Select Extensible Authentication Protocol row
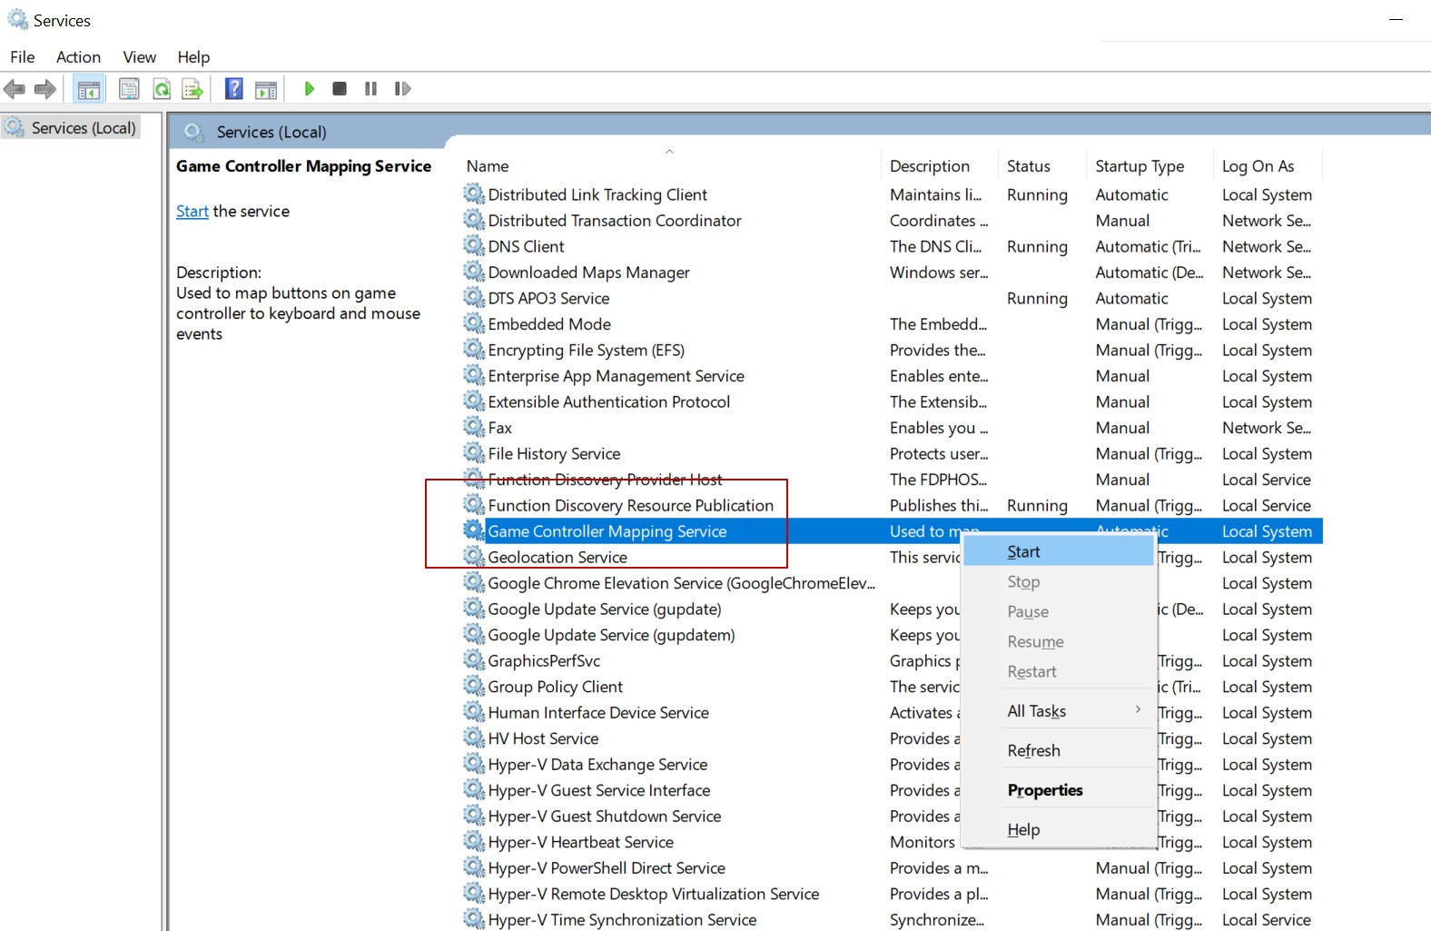Screen dimensions: 1431x931 (892, 401)
